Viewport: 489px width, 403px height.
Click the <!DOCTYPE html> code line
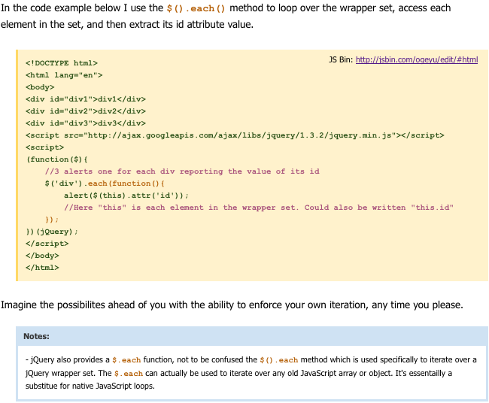(62, 63)
